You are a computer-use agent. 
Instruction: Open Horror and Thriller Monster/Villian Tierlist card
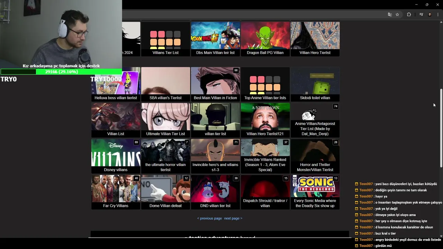pos(315,156)
